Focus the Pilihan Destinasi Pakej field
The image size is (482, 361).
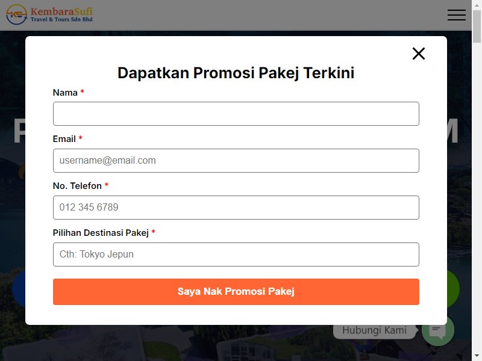click(236, 255)
